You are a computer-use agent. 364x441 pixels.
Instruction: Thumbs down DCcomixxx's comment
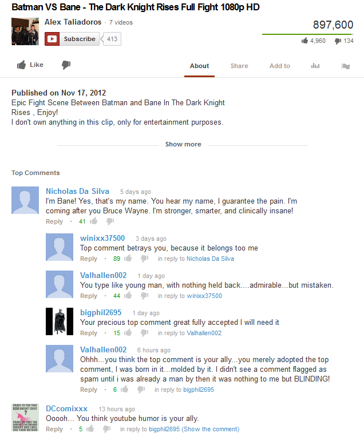(106, 429)
